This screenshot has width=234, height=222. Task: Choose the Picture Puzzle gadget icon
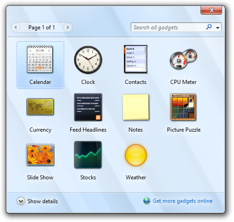[183, 107]
